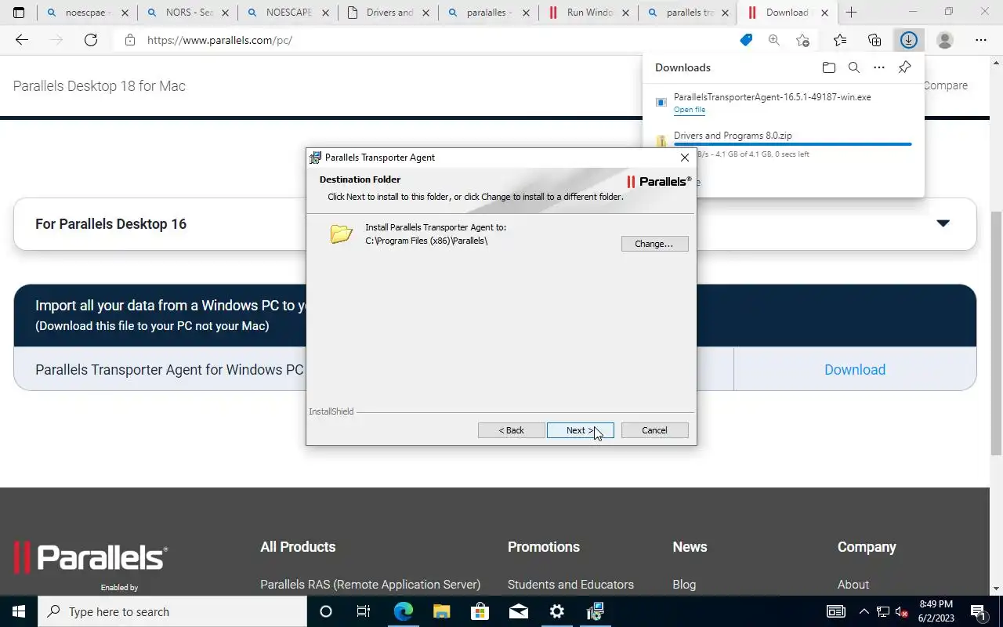Go back to previous page
This screenshot has width=1003, height=627.
tap(22, 40)
